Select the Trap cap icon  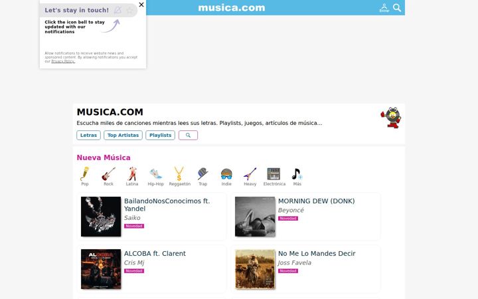pos(202,174)
